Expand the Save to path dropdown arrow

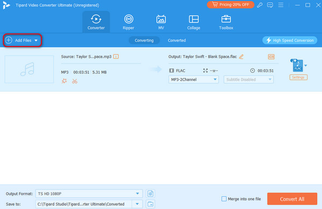[x=137, y=204]
